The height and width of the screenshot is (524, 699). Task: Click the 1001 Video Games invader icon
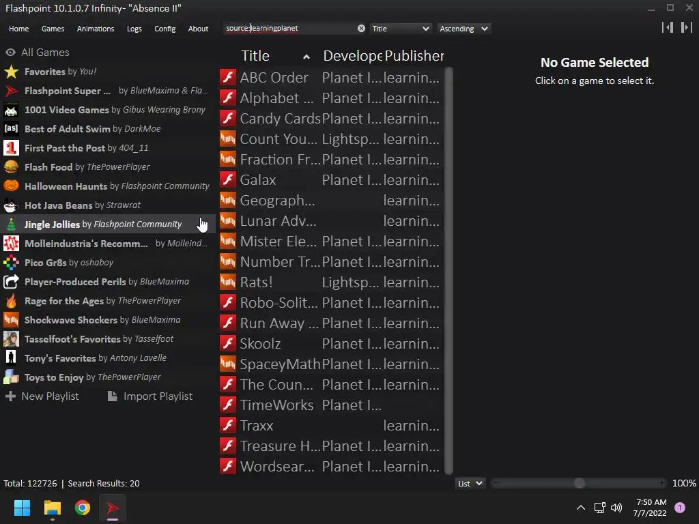coord(11,110)
